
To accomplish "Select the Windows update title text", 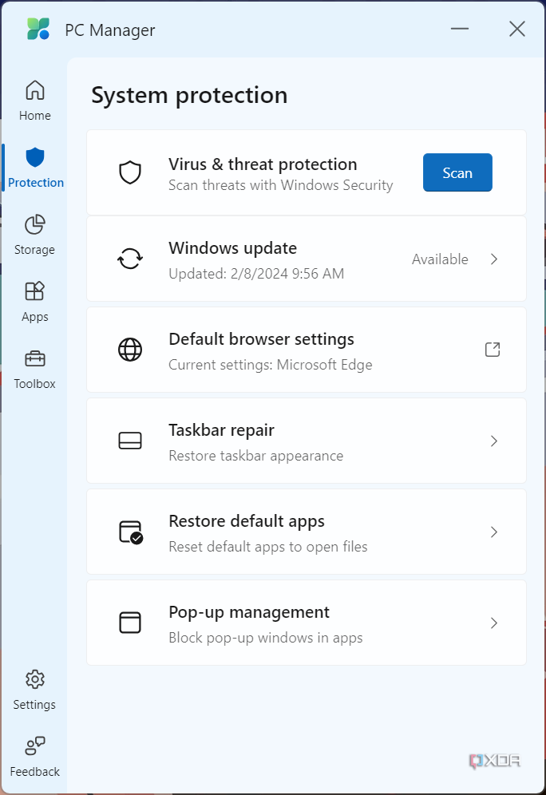I will pos(233,248).
